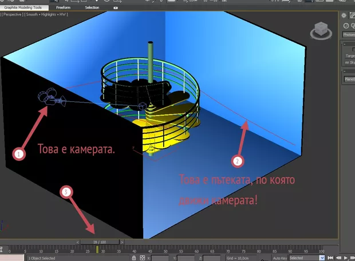355x261 pixels.
Task: Open the Photometric lights category dropdown
Action: (x=348, y=34)
